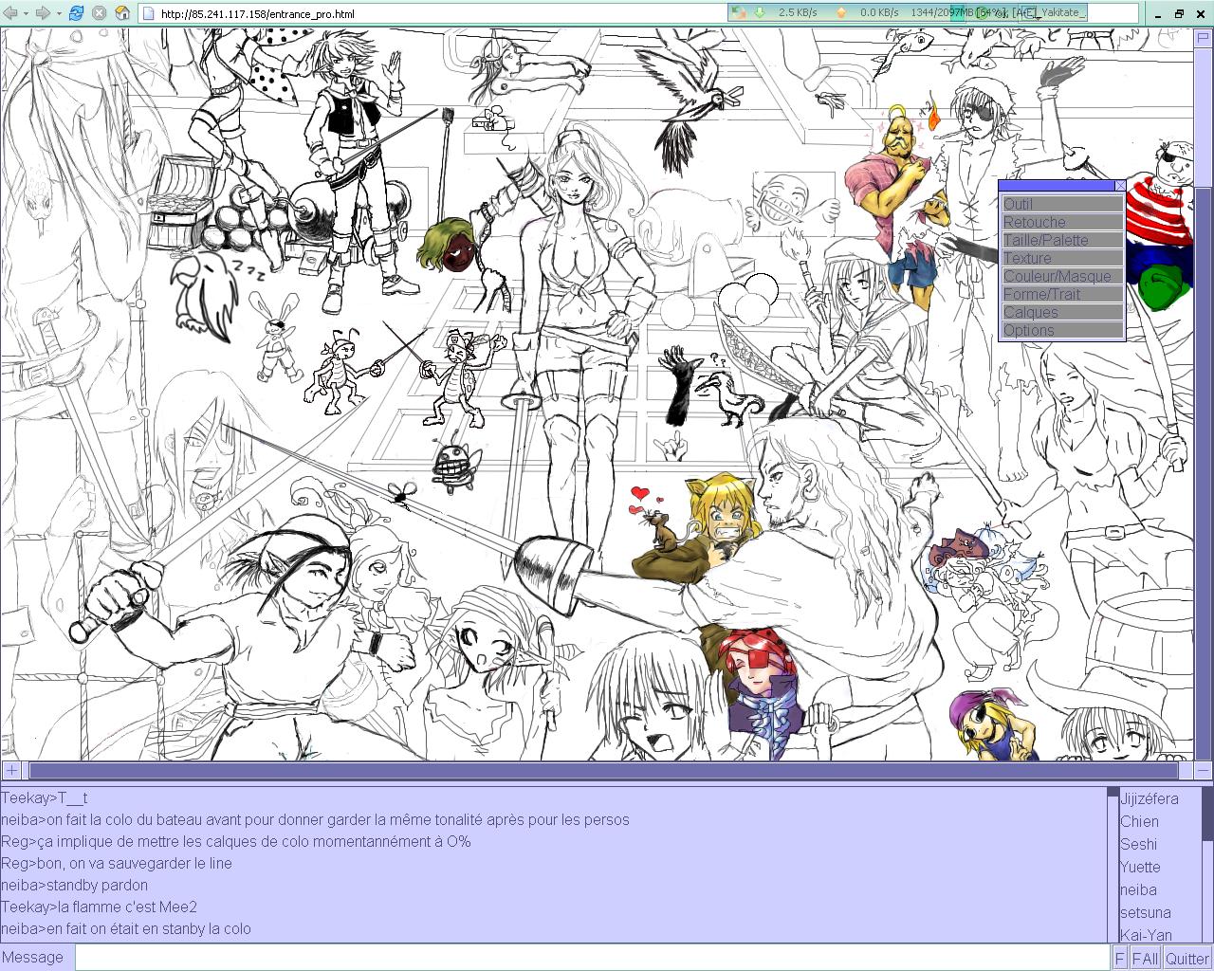Go back with the browser Back arrow
The height and width of the screenshot is (971, 1214).
[x=9, y=13]
